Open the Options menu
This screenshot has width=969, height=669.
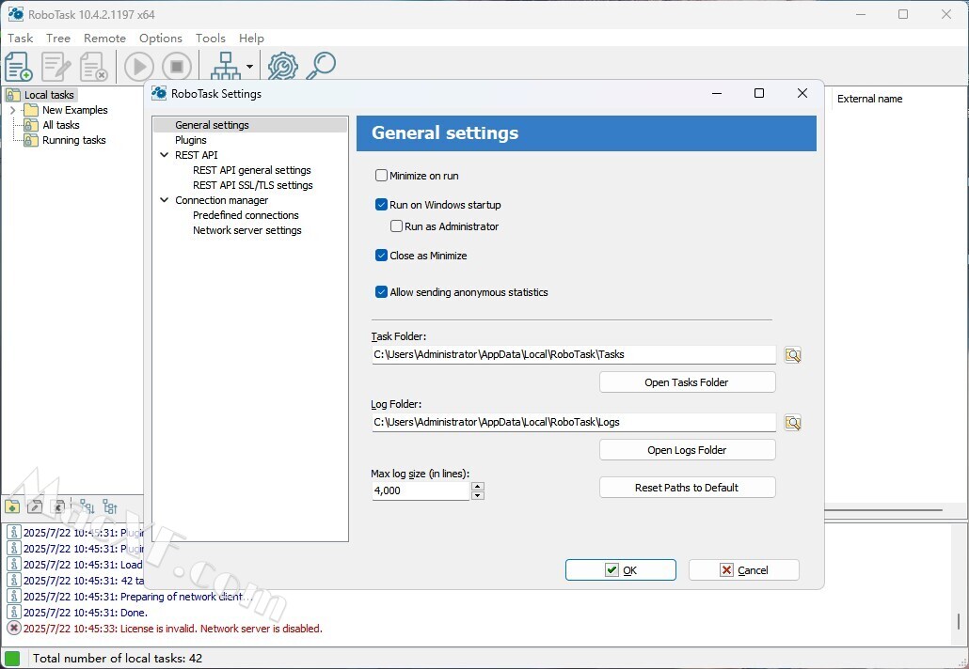coord(161,39)
